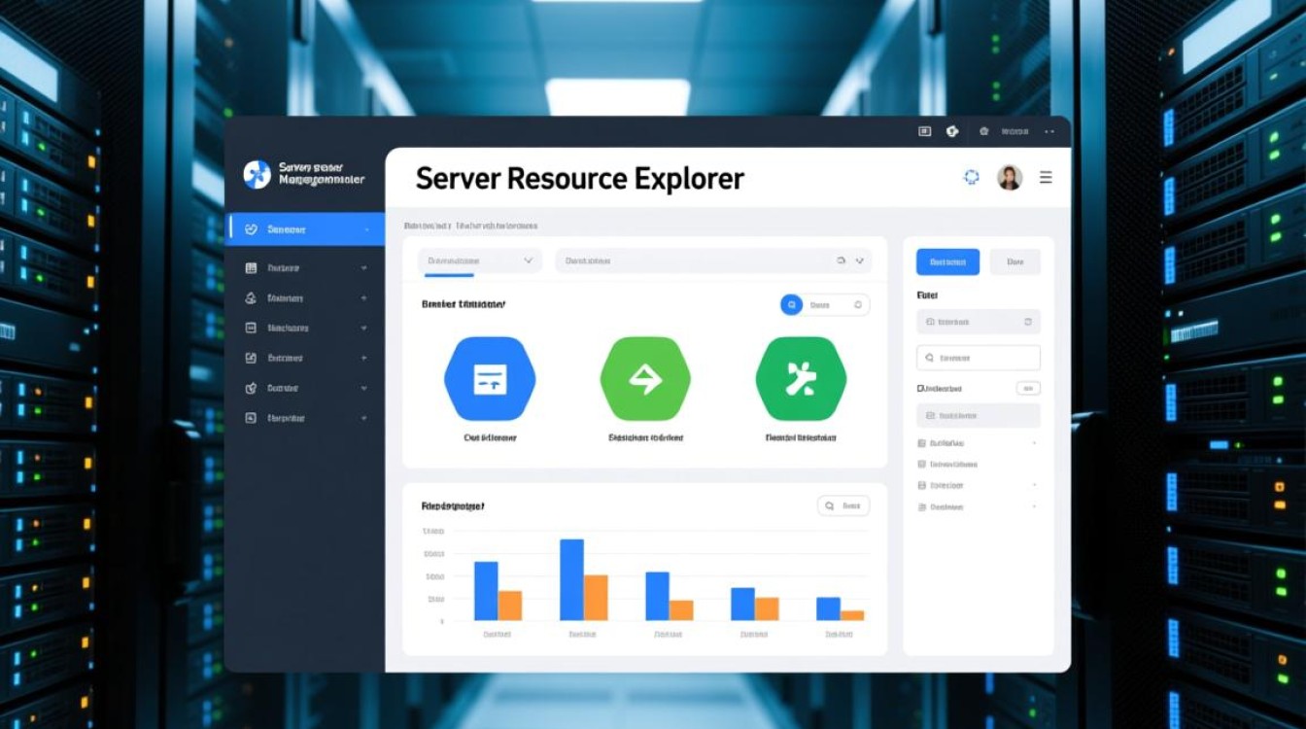The image size is (1306, 729).
Task: Open the hamburger menu in the header
Action: pos(1046,177)
